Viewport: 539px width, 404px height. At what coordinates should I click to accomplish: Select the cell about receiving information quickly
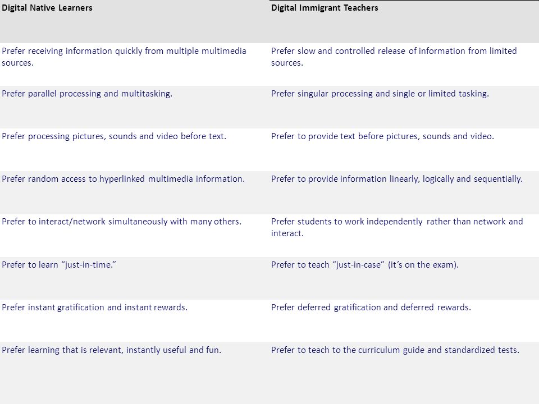tap(134, 64)
